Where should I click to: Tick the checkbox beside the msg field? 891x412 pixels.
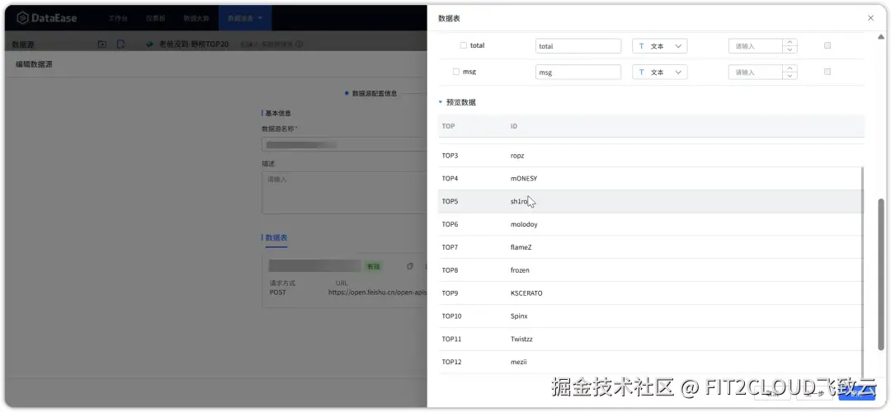tap(455, 72)
